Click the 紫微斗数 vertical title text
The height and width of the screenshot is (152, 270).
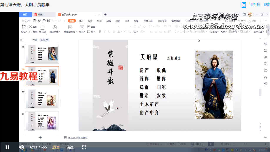pos(110,67)
